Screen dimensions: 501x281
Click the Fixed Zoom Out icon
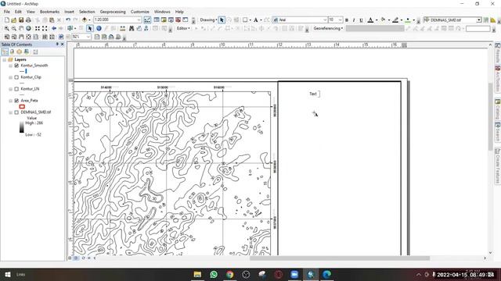coord(45,28)
